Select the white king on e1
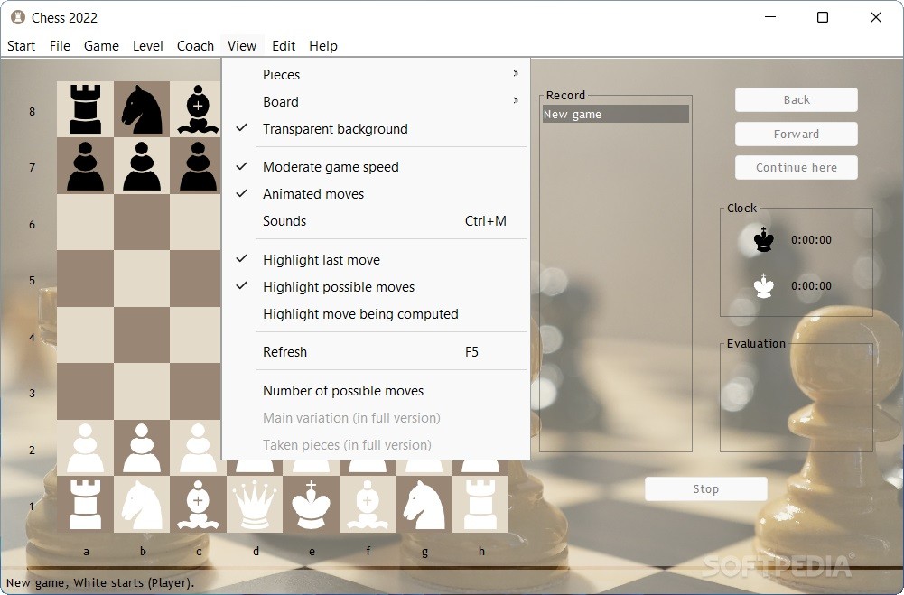This screenshot has width=904, height=595. click(311, 505)
